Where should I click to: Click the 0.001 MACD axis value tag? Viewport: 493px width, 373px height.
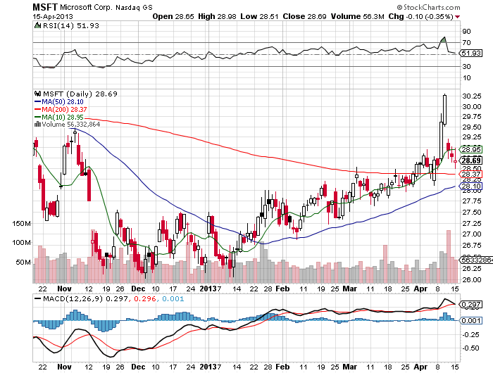point(470,320)
